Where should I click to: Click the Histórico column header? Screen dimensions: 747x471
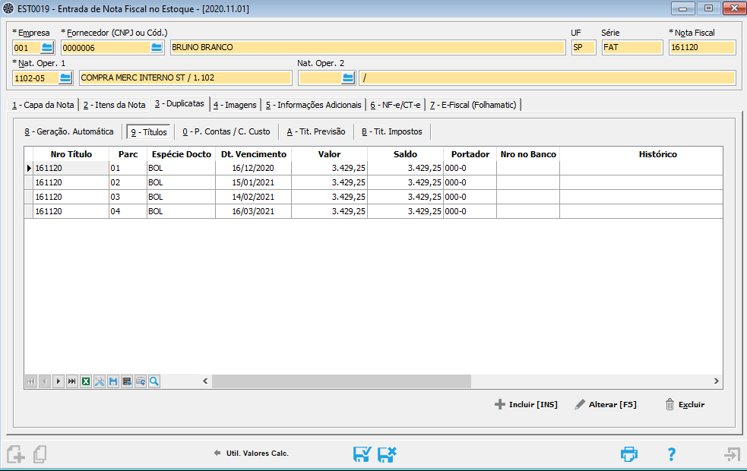(657, 154)
